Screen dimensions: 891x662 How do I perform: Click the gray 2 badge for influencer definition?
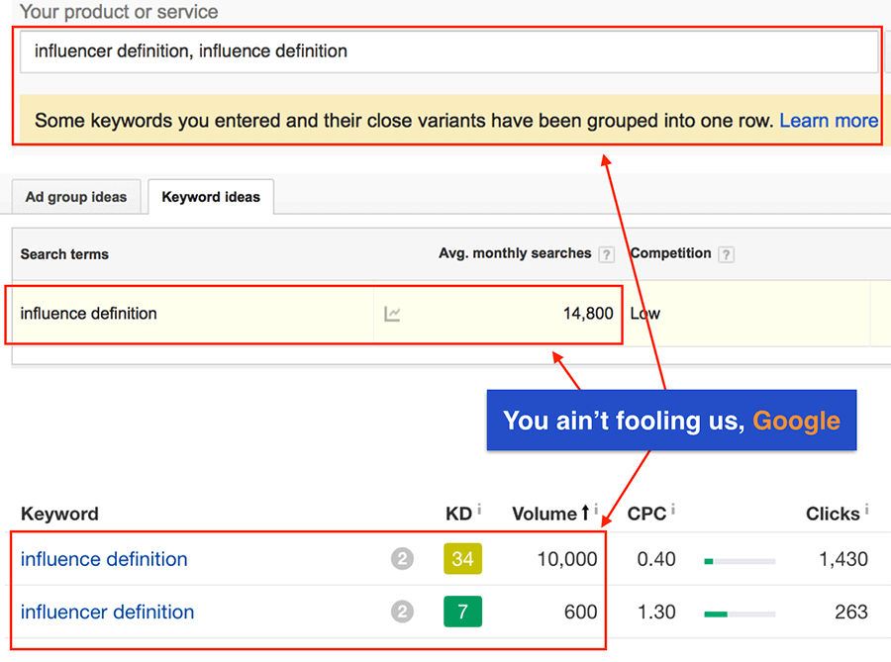[401, 612]
